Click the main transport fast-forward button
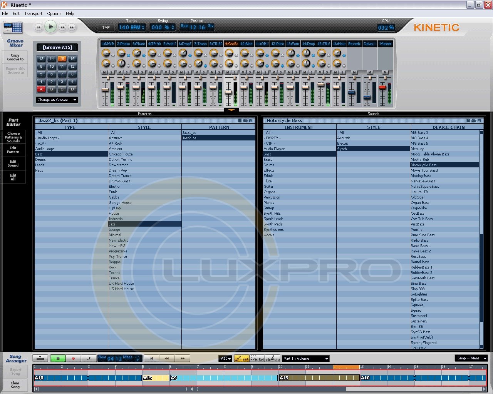 click(72, 27)
